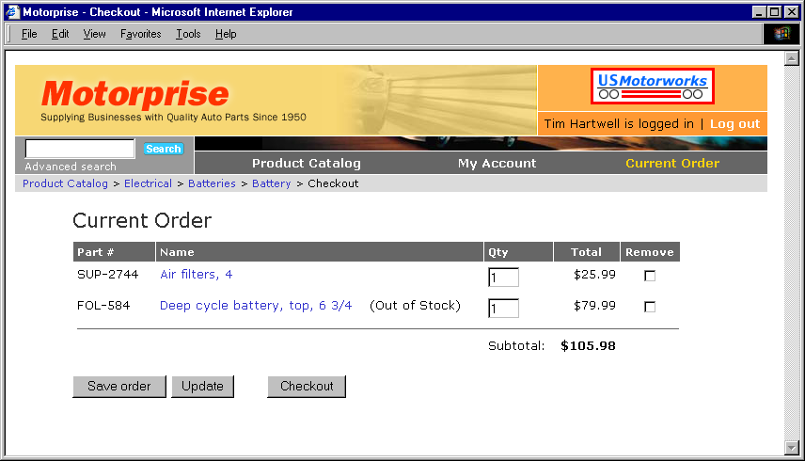Image resolution: width=805 pixels, height=461 pixels.
Task: Click the US Motorworks logo
Action: (x=652, y=87)
